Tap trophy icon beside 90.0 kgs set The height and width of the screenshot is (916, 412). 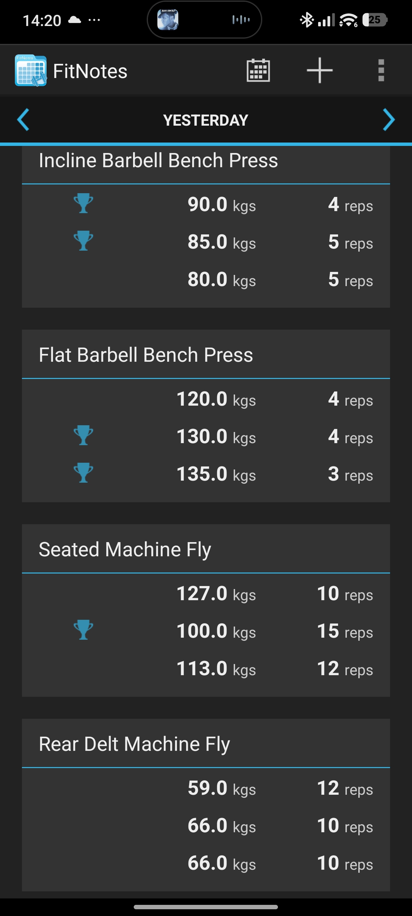[83, 203]
